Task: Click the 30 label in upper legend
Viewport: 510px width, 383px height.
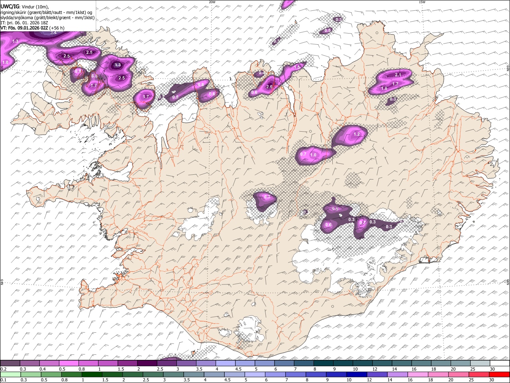Action: [x=492, y=369]
